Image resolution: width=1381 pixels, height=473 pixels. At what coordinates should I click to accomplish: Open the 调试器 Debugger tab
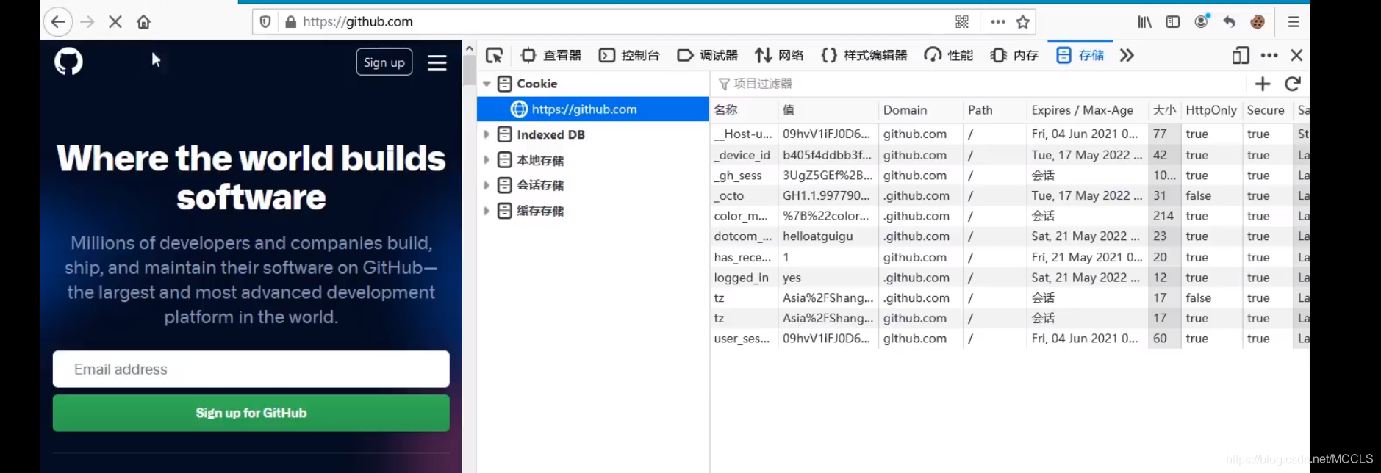point(708,55)
